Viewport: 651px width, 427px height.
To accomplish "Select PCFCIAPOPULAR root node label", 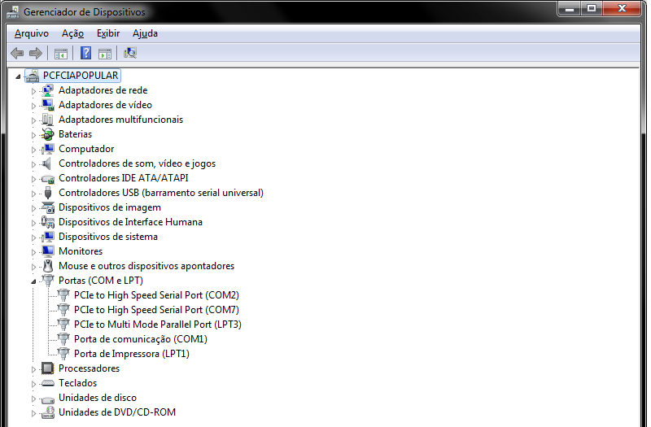I will click(x=81, y=76).
